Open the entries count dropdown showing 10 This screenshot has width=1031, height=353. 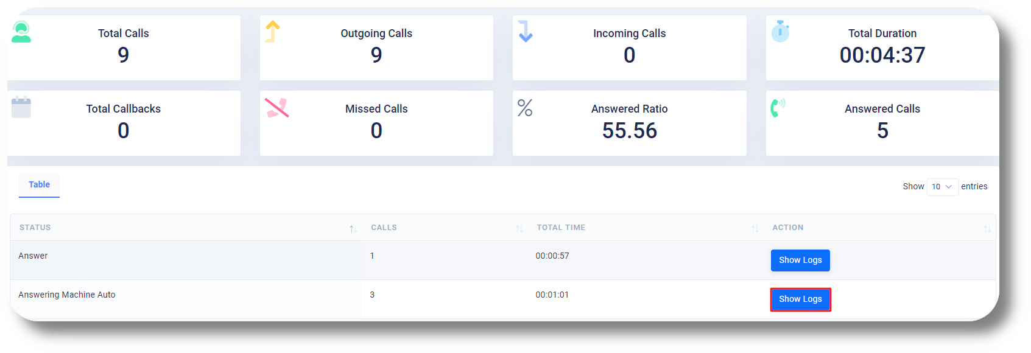942,187
